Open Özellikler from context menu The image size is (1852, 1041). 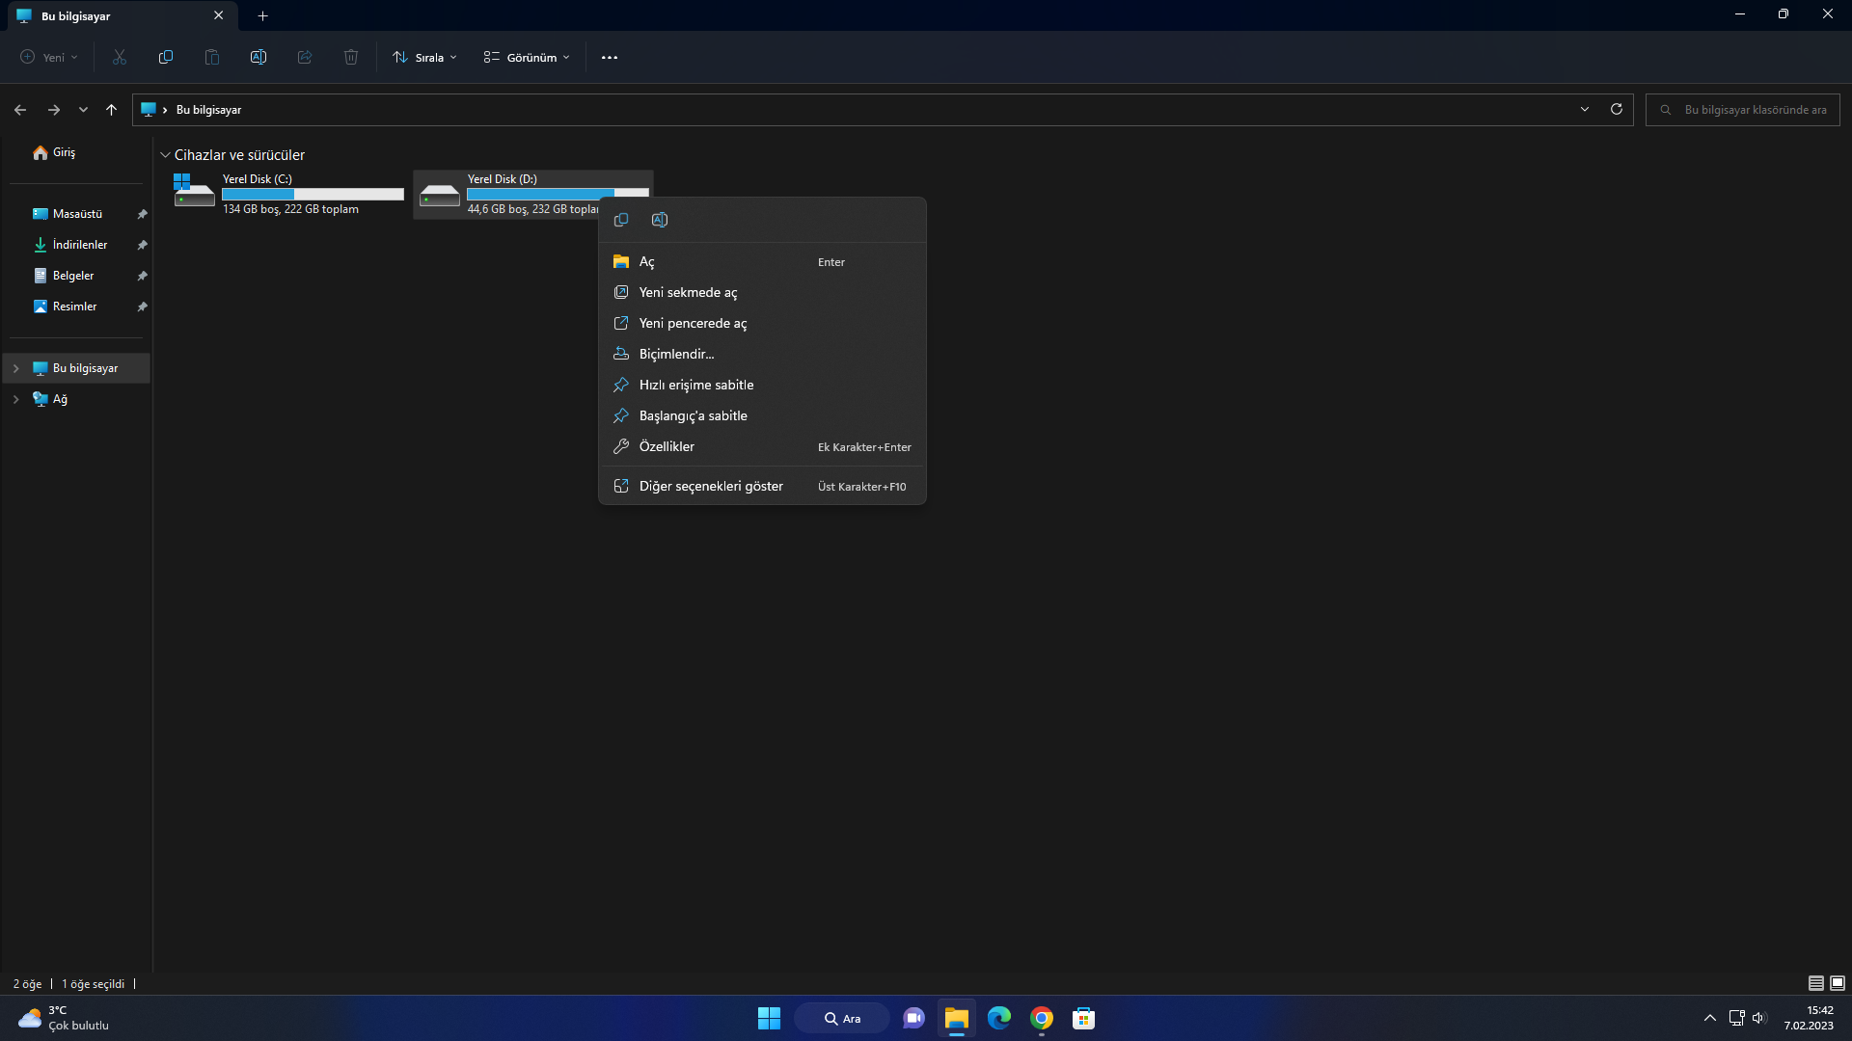coord(762,447)
